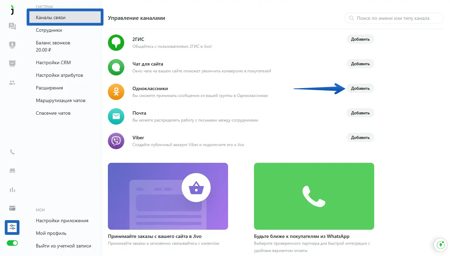Click the channel search input field

[x=394, y=18]
